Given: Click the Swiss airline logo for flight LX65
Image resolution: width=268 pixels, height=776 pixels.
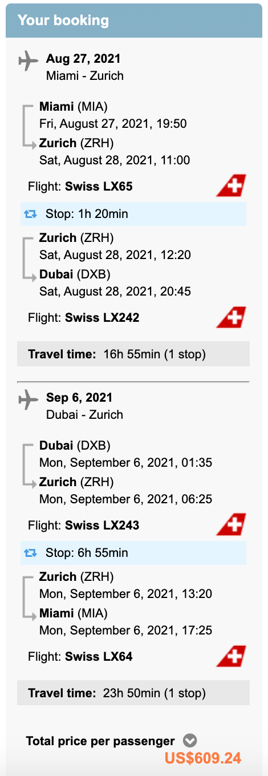Looking at the screenshot, I should 231,186.
